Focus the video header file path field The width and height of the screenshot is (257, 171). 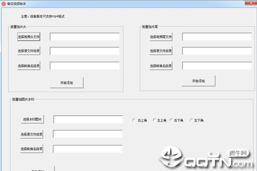[84, 37]
